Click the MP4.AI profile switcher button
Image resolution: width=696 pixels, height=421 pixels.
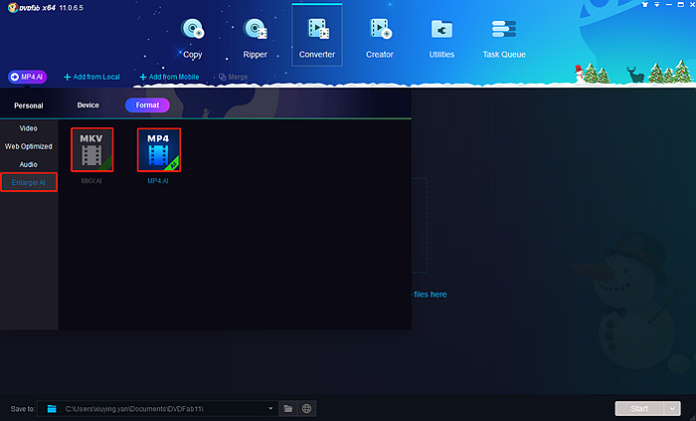(x=28, y=77)
